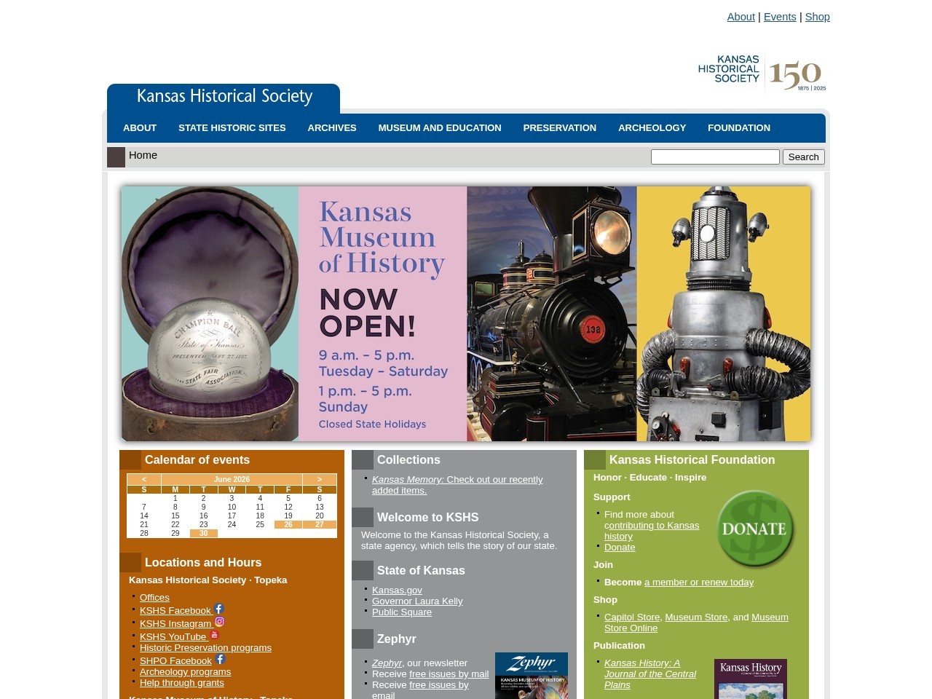Click the Shop link at top right
Viewport: 932px width, 699px height.
[817, 17]
